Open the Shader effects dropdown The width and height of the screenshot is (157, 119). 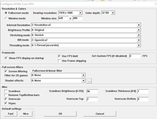click(58, 80)
